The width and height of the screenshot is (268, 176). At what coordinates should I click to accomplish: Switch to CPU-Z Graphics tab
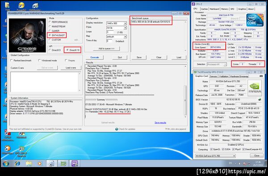pos(242,9)
